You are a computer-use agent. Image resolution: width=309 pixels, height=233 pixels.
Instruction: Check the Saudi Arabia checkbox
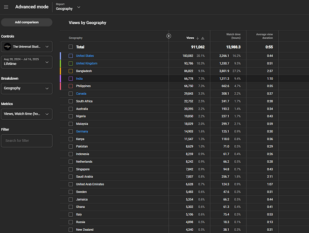pyautogui.click(x=71, y=177)
